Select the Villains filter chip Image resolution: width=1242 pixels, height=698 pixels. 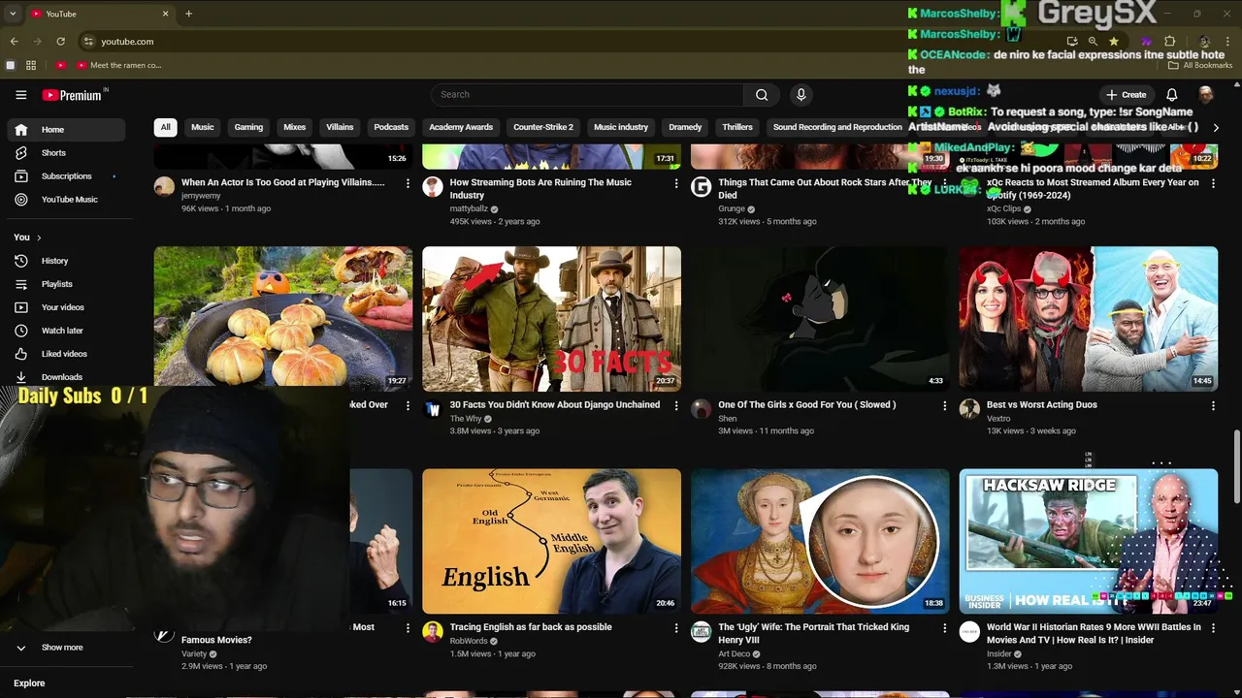tap(340, 127)
